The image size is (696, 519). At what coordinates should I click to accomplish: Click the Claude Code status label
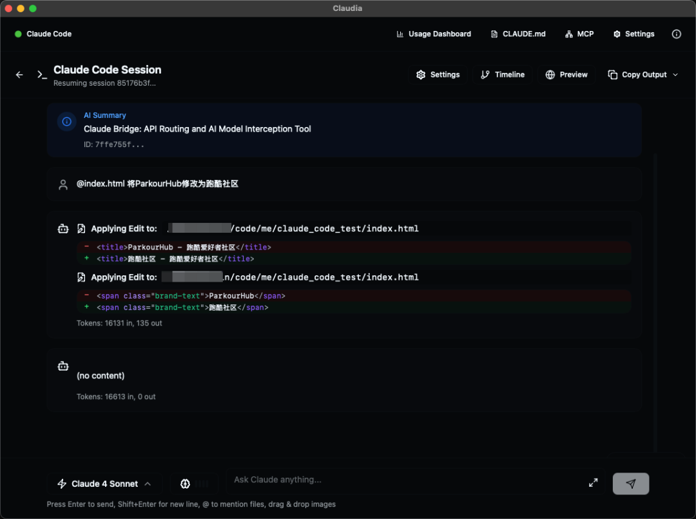coord(49,34)
